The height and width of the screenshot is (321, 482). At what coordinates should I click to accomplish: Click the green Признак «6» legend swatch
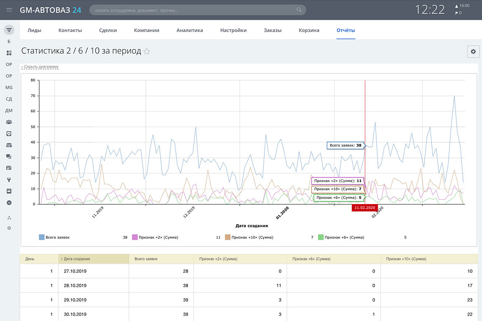[x=321, y=237]
